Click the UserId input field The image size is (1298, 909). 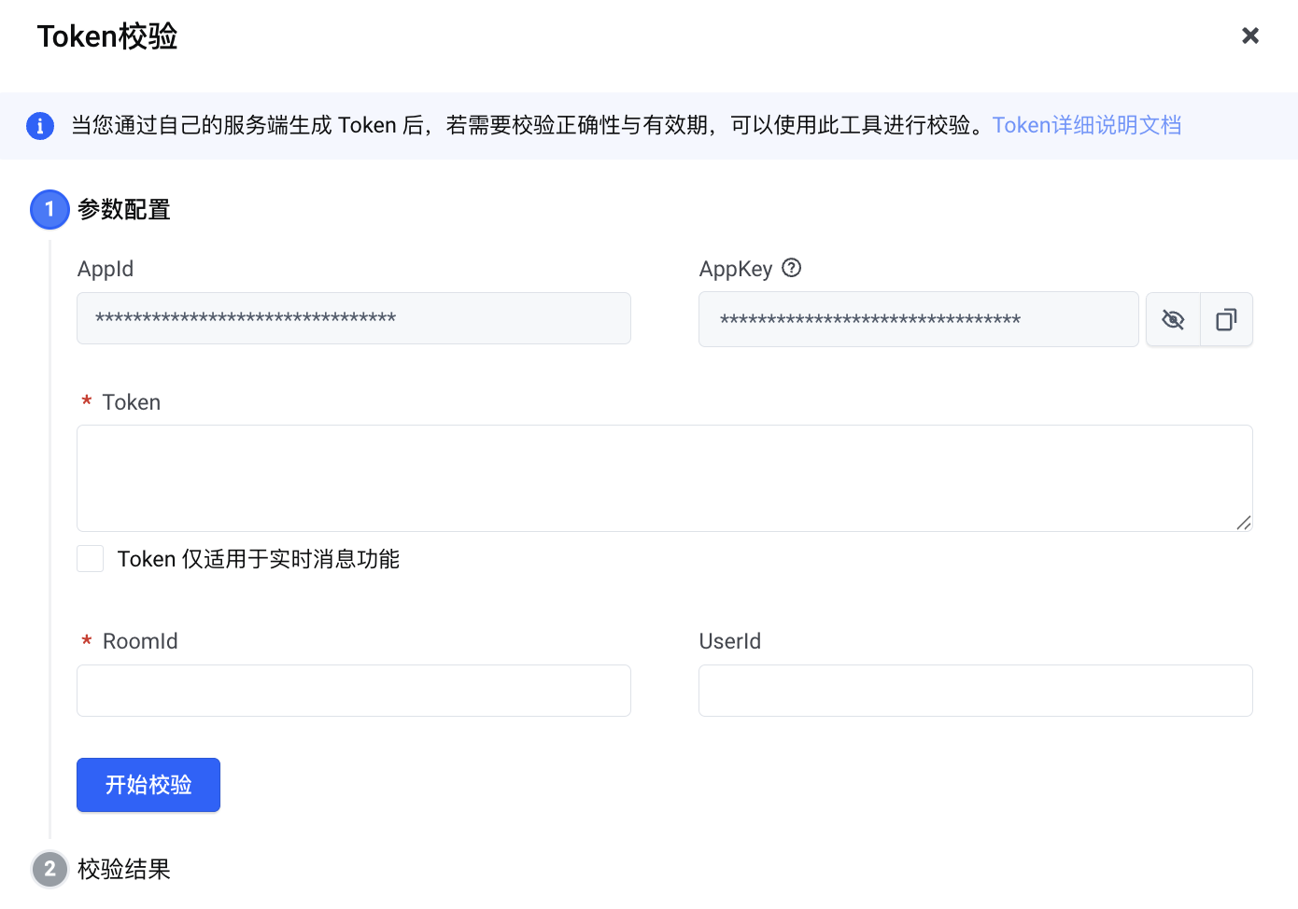pyautogui.click(x=975, y=691)
